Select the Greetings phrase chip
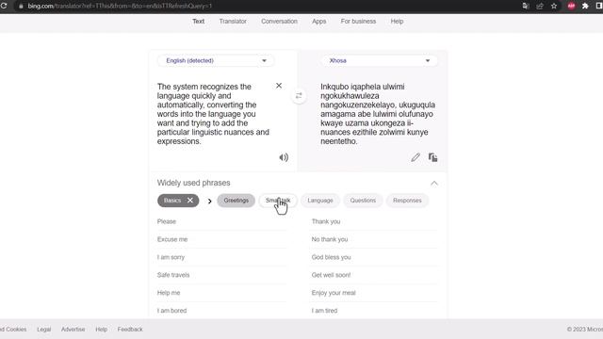603x339 pixels. click(x=236, y=201)
